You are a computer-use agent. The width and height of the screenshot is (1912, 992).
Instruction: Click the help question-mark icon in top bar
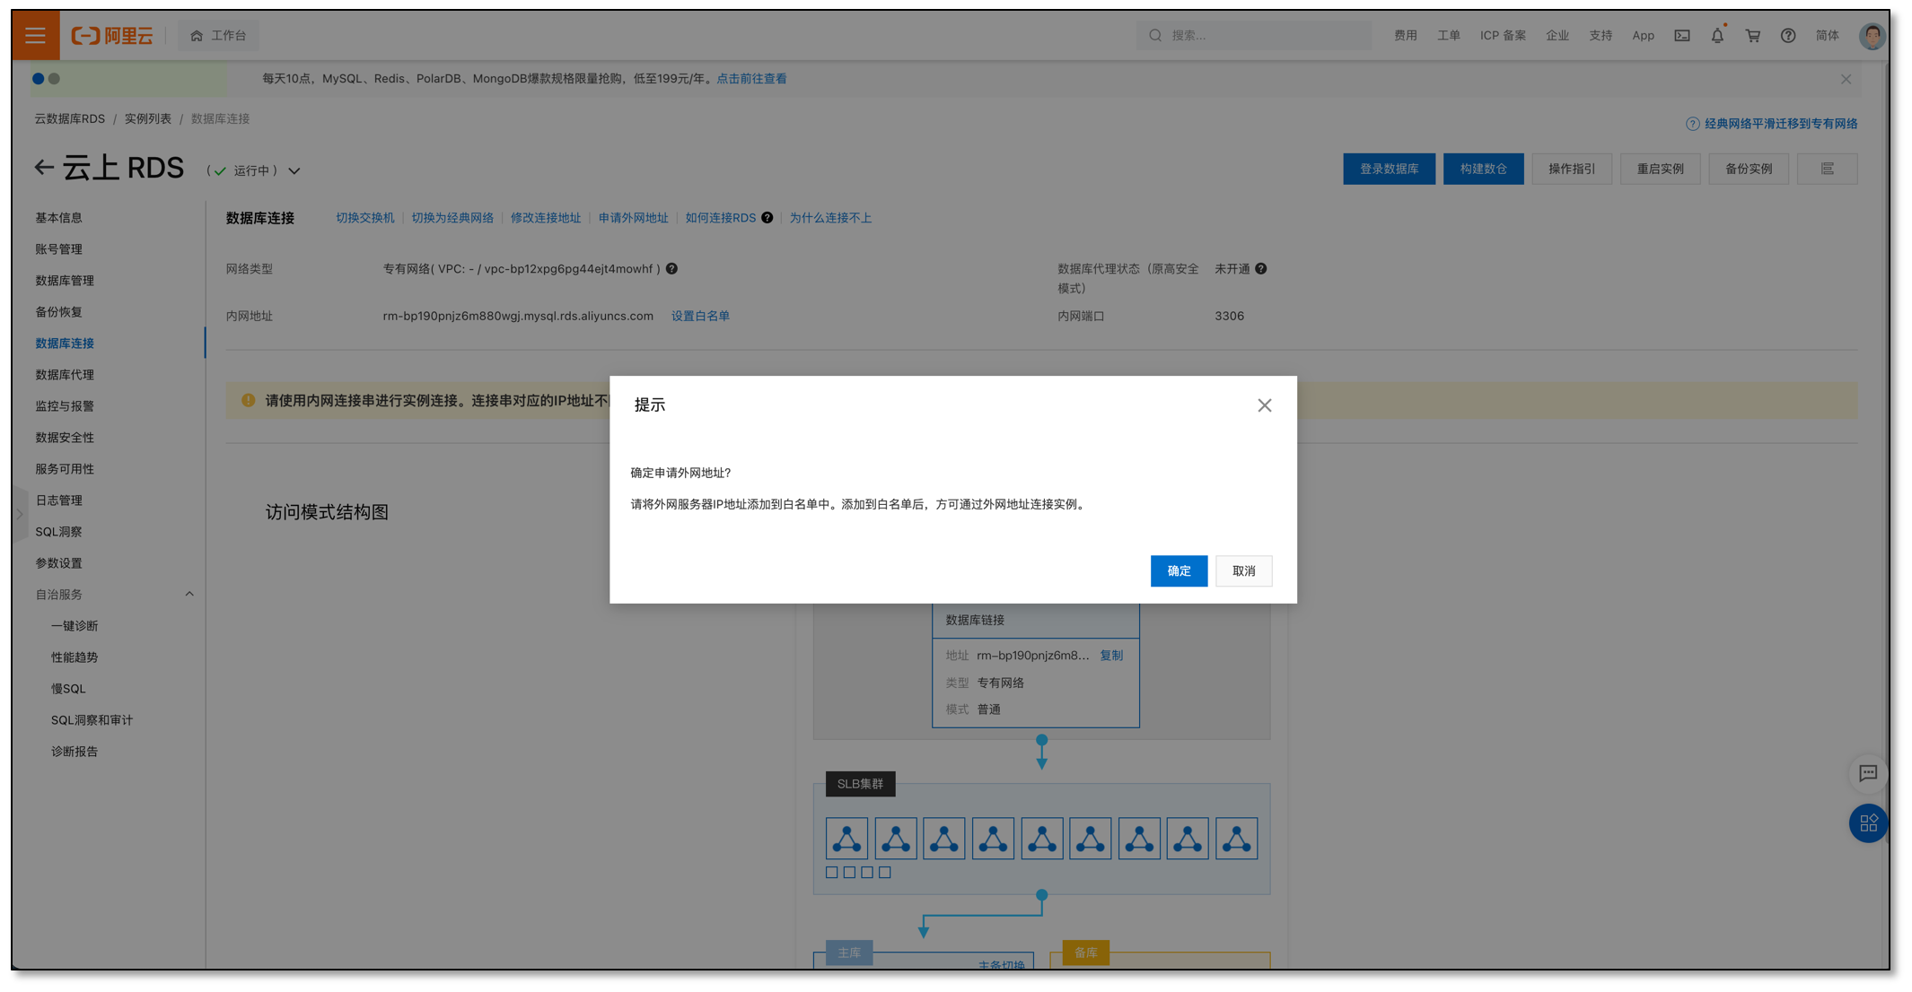pyautogui.click(x=1788, y=35)
